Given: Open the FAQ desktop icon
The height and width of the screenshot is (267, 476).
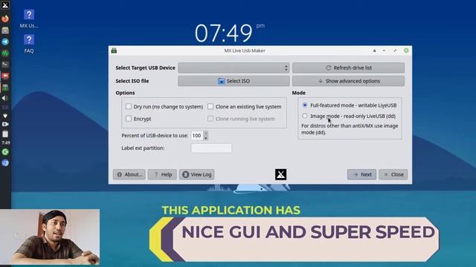Looking at the screenshot, I should click(29, 44).
